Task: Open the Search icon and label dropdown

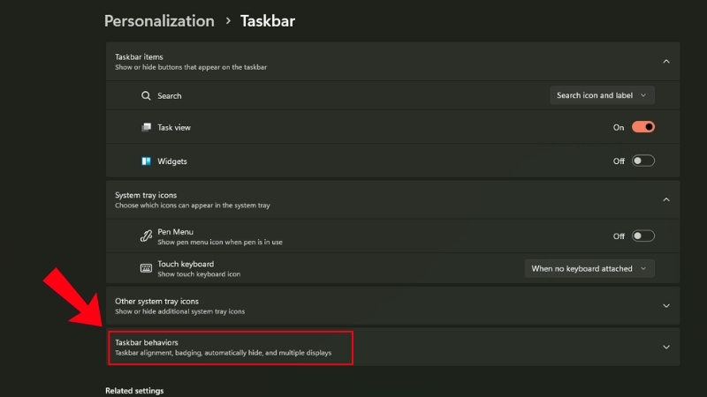Action: pos(602,95)
